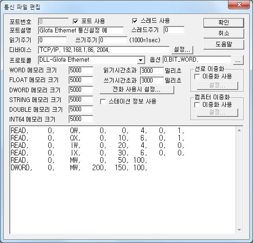
Task: Open the 프로토콜 dropdown arrow
Action: click(x=141, y=60)
